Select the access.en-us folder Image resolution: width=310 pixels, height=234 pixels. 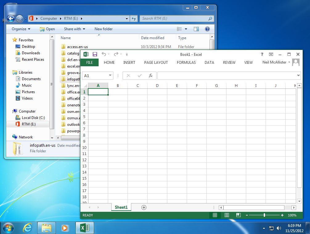click(77, 47)
